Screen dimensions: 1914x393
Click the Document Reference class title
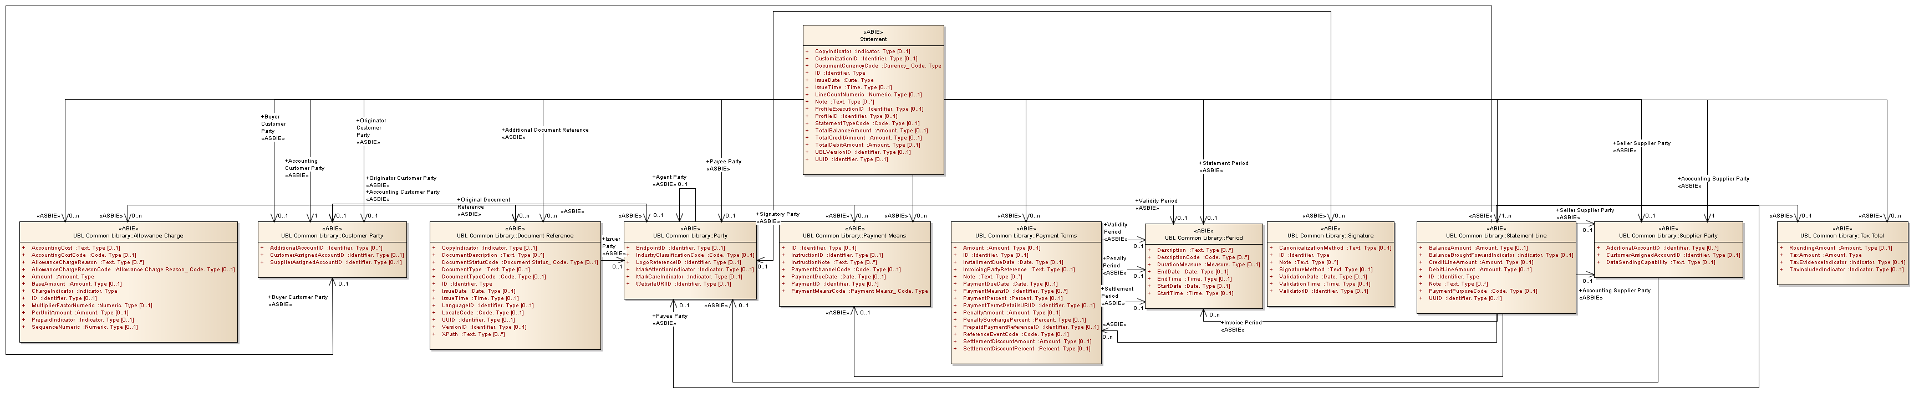[515, 236]
